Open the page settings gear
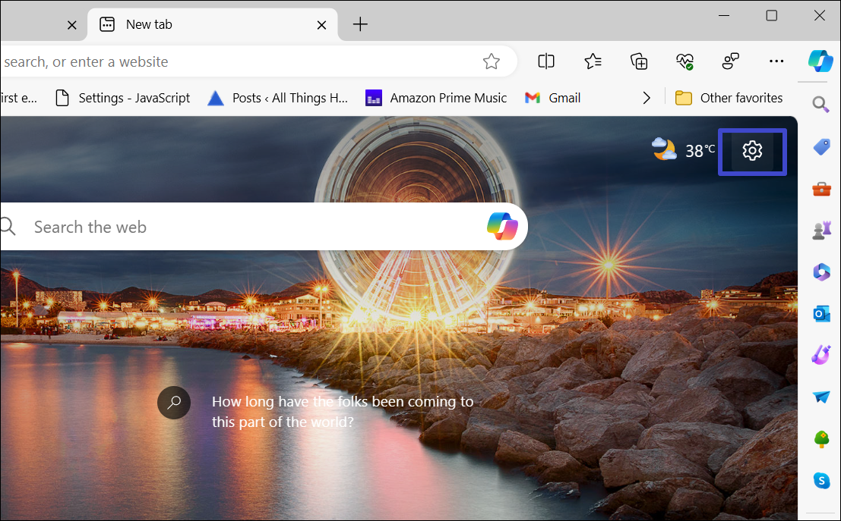The image size is (841, 521). pos(752,151)
